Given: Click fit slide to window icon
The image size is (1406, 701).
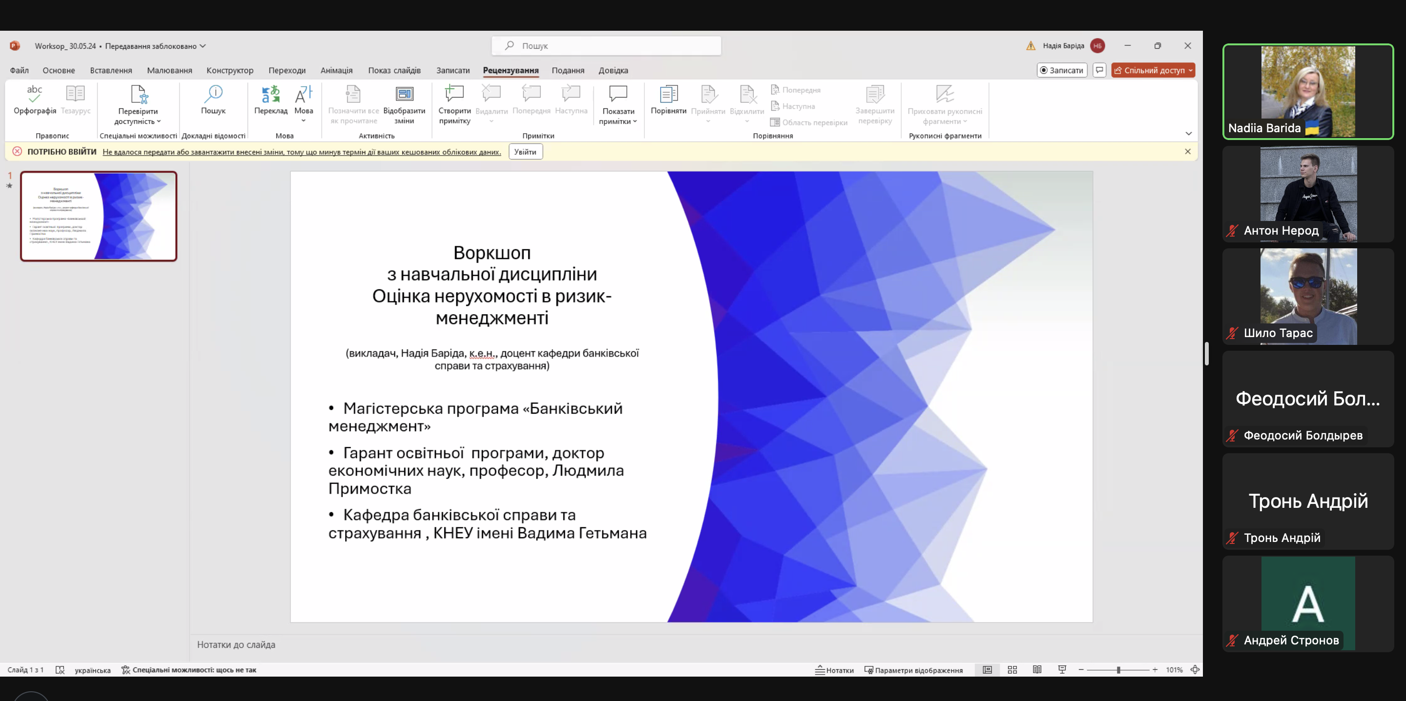Looking at the screenshot, I should 1195,670.
